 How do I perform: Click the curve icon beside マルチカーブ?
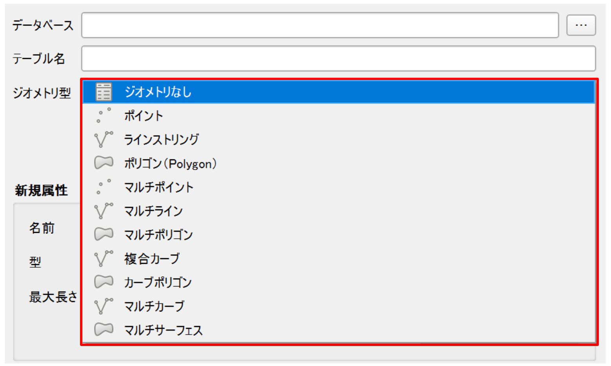[104, 306]
